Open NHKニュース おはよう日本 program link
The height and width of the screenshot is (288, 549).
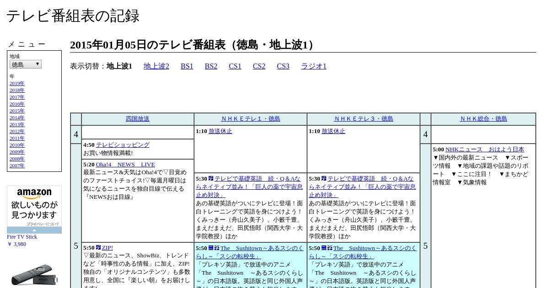point(485,149)
